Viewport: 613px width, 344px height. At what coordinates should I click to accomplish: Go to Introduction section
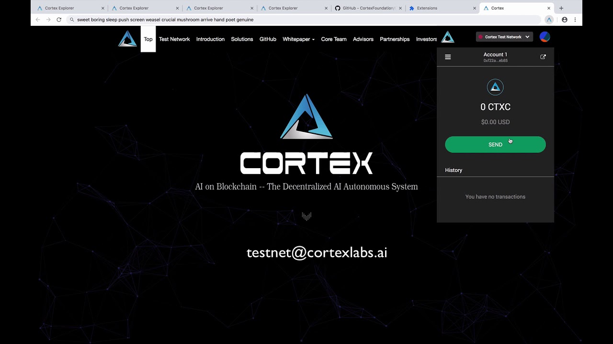[210, 39]
